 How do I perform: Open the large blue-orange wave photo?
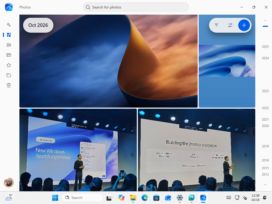tap(108, 61)
